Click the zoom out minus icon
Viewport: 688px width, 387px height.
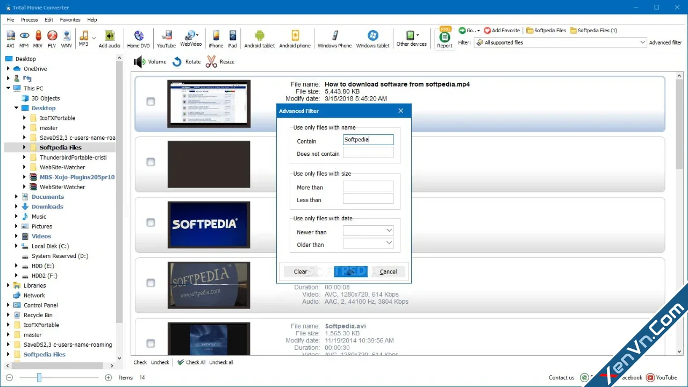tap(9, 378)
